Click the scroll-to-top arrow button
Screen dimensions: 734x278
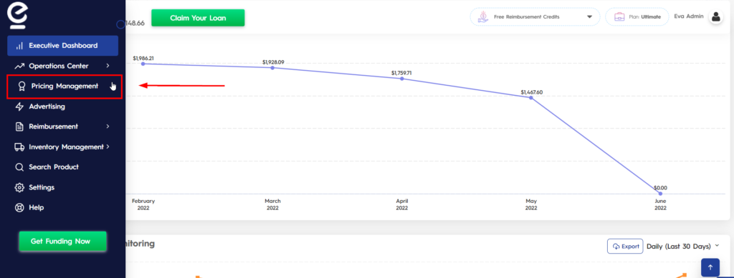[710, 267]
